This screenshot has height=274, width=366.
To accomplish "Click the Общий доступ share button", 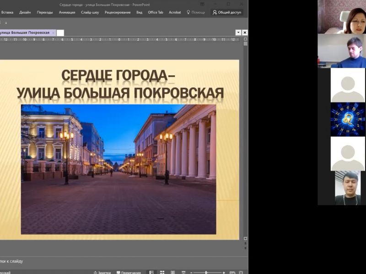I will (x=227, y=12).
